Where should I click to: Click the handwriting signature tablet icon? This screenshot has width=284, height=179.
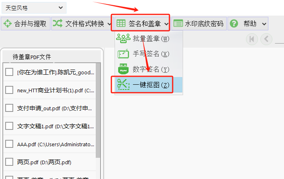(123, 54)
